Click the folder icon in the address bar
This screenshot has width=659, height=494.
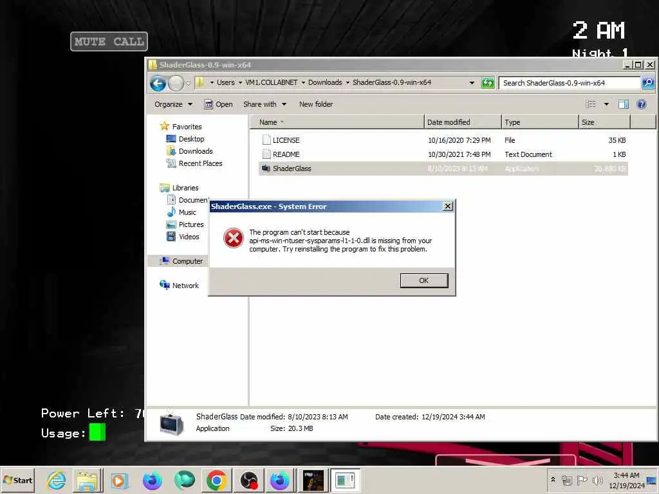pyautogui.click(x=200, y=82)
